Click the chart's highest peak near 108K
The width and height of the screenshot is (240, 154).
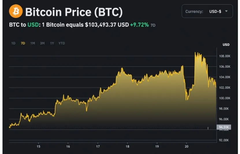(196, 53)
